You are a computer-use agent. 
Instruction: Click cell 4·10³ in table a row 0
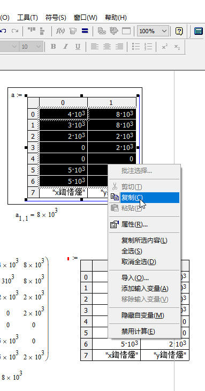click(63, 114)
